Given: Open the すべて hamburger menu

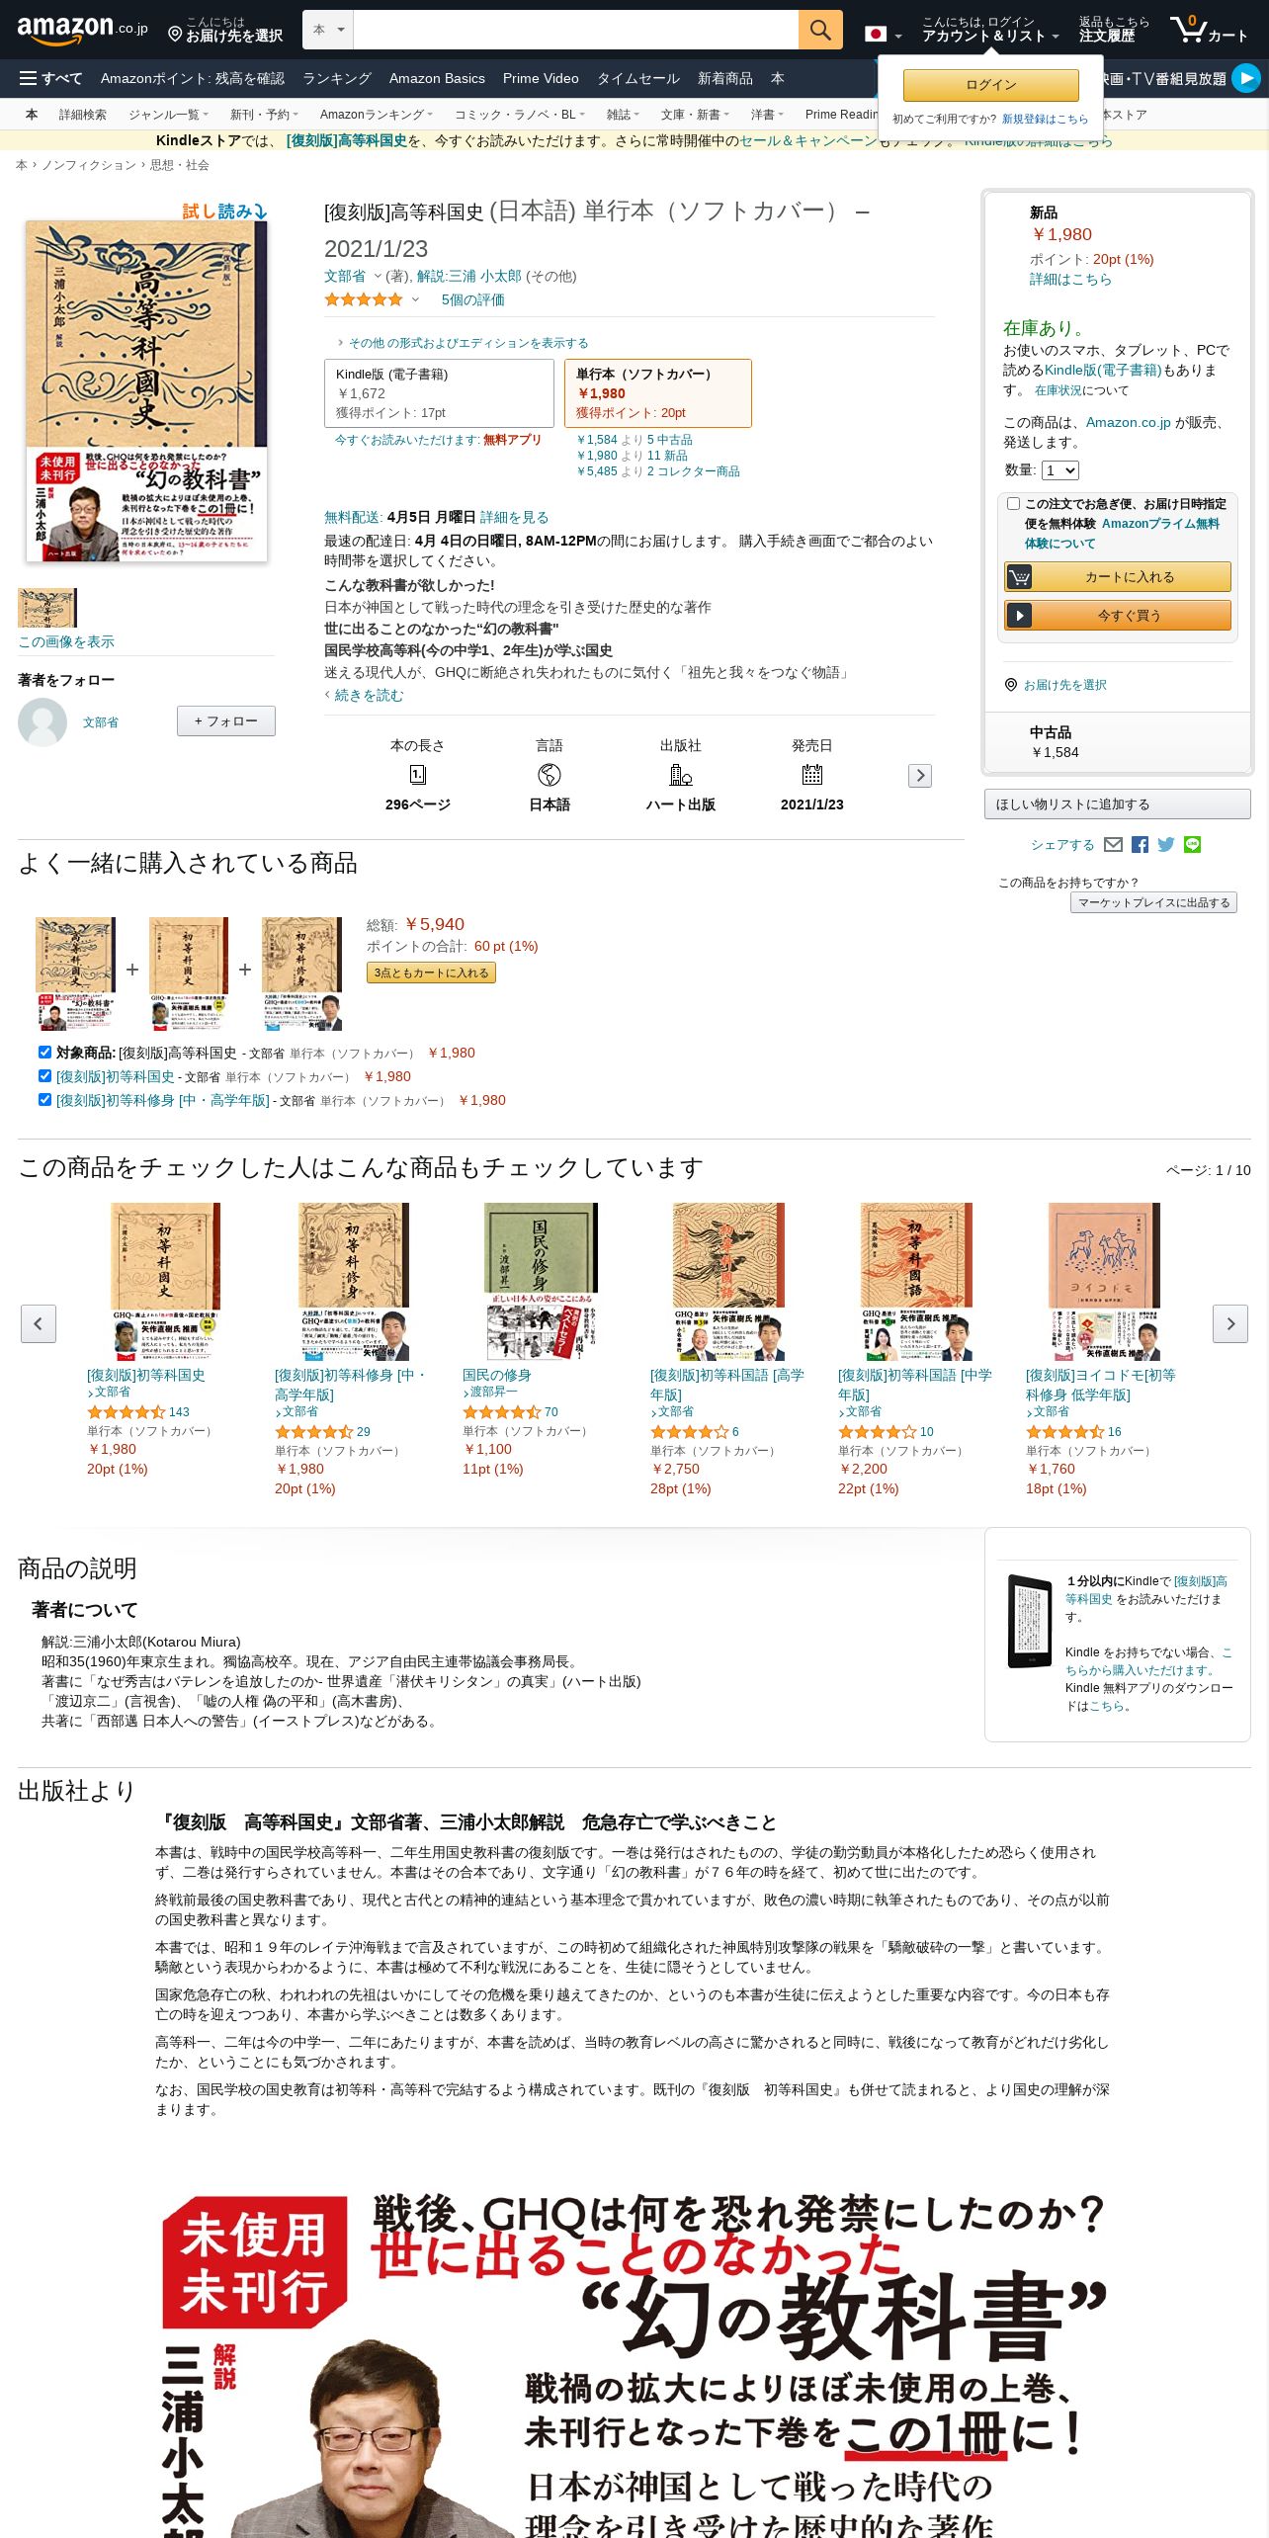Looking at the screenshot, I should point(51,78).
